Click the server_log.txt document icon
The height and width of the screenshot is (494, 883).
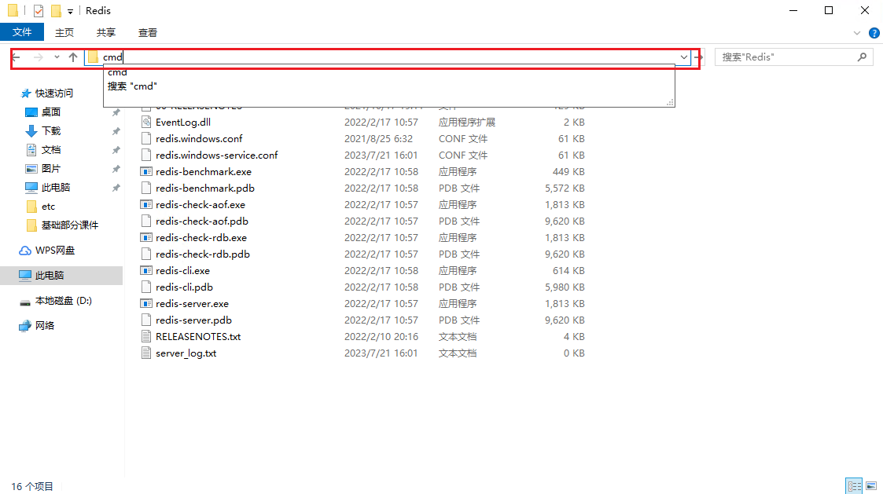click(x=146, y=353)
